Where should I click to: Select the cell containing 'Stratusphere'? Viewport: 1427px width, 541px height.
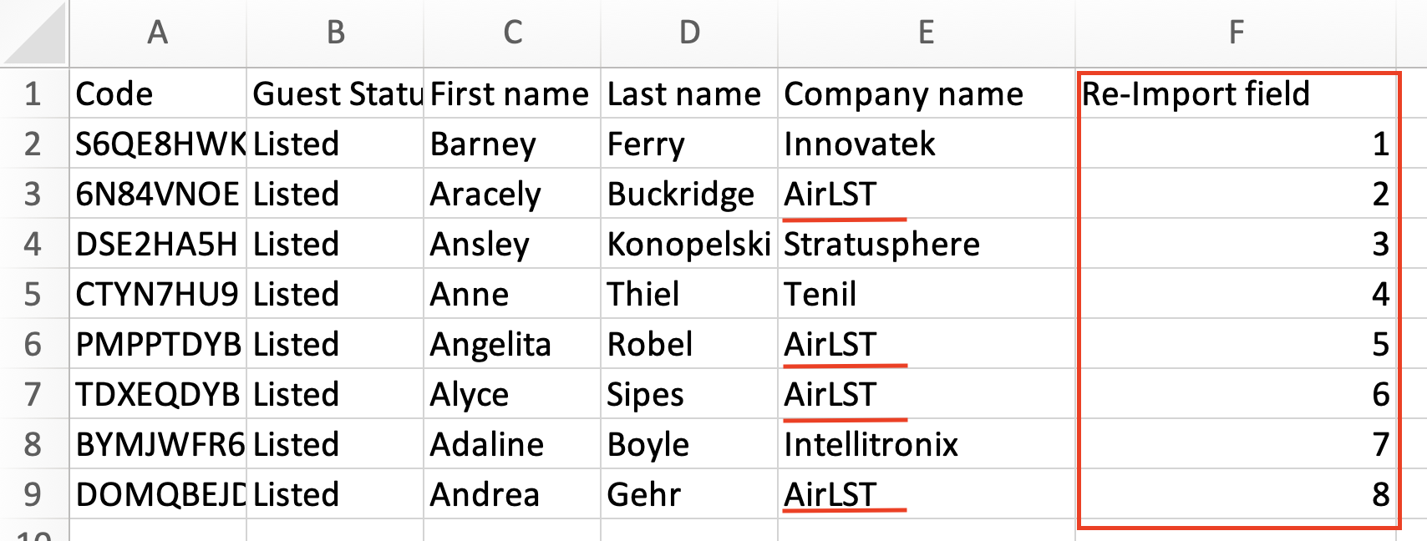pyautogui.click(x=926, y=244)
